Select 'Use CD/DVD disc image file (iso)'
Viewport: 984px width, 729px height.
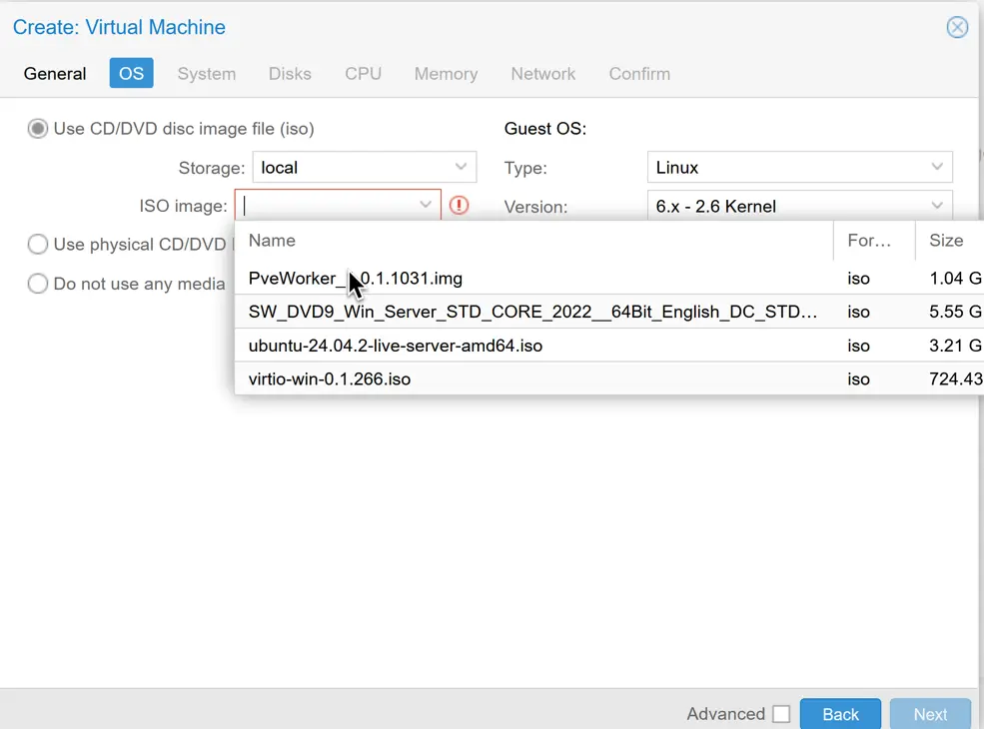37,128
